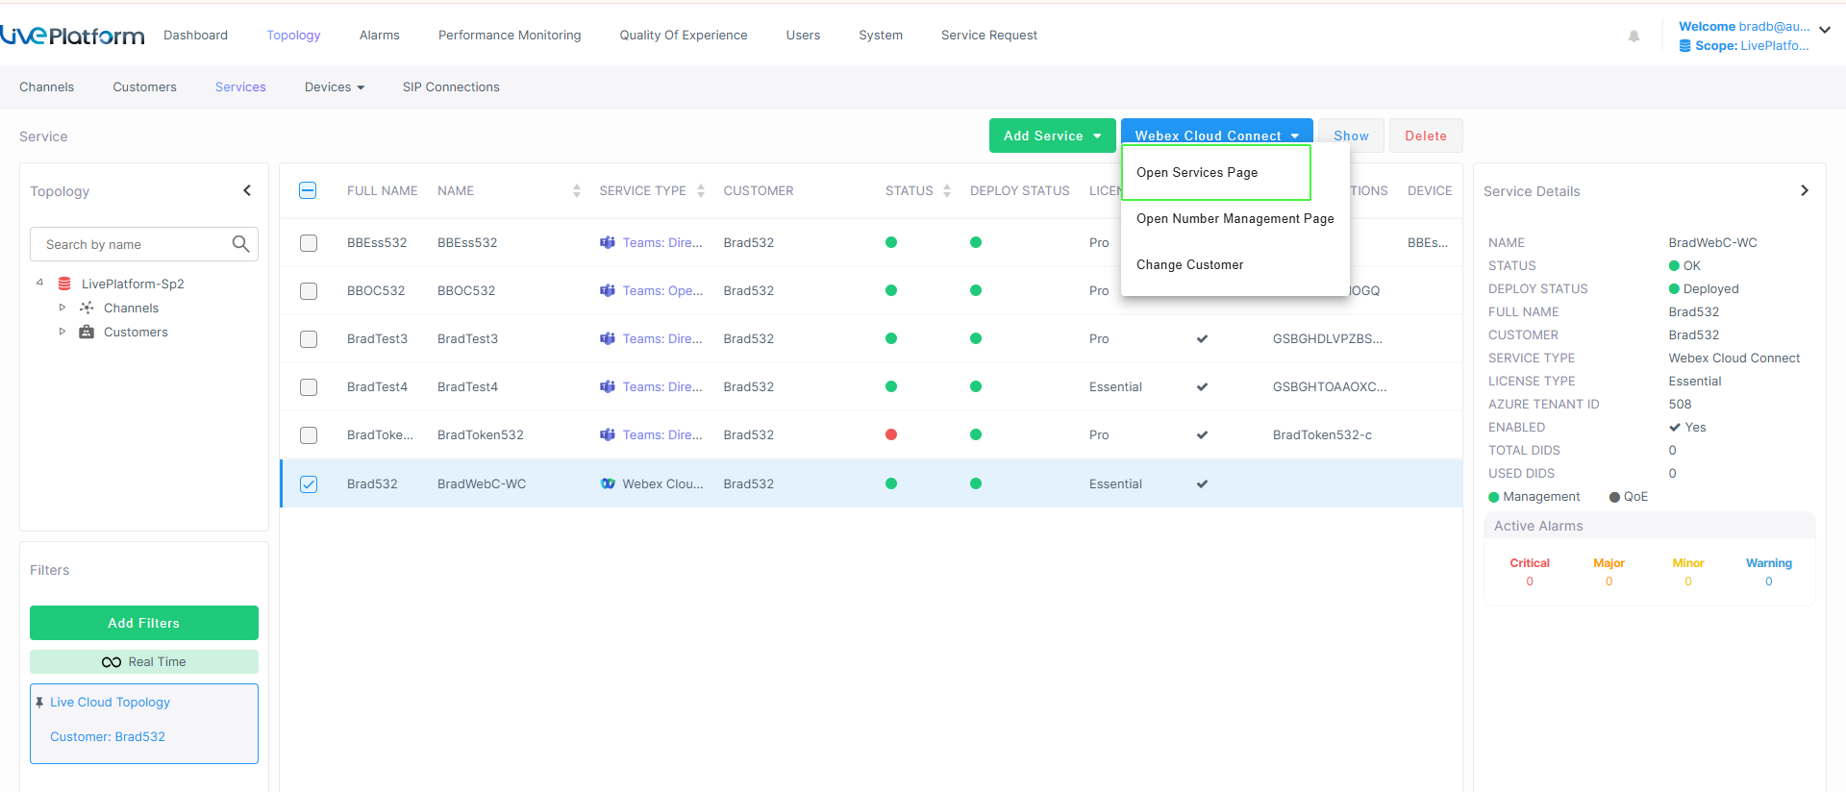Open the notifications bell icon
The image size is (1846, 792).
(x=1634, y=37)
